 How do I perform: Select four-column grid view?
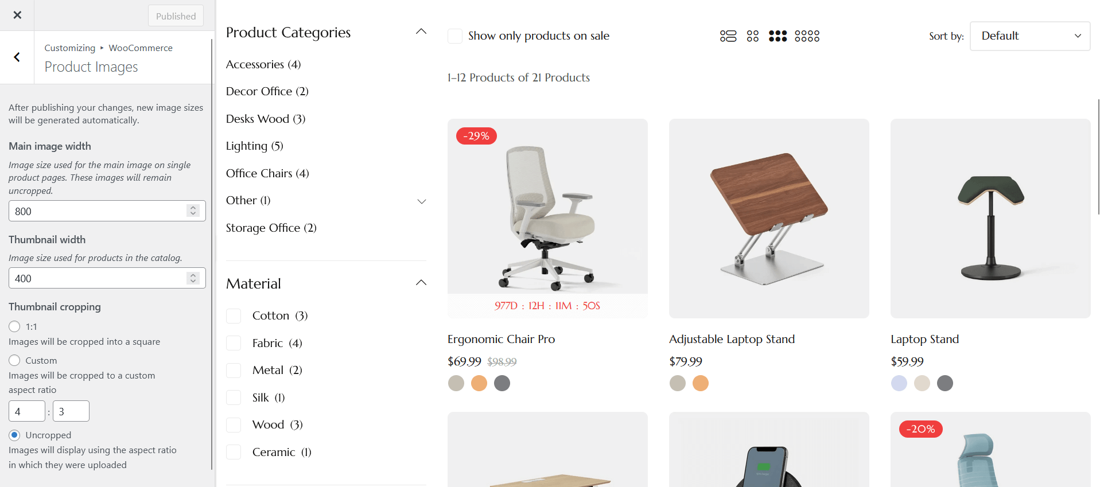(807, 36)
